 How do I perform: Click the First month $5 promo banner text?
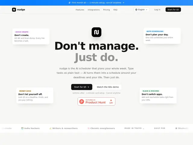[96, 3]
